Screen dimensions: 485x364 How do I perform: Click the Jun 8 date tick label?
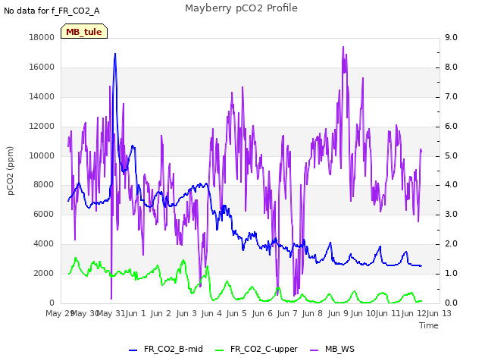pyautogui.click(x=312, y=313)
